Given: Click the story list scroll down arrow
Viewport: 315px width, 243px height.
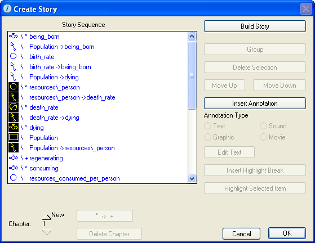Looking at the screenshot, I should pos(192,178).
